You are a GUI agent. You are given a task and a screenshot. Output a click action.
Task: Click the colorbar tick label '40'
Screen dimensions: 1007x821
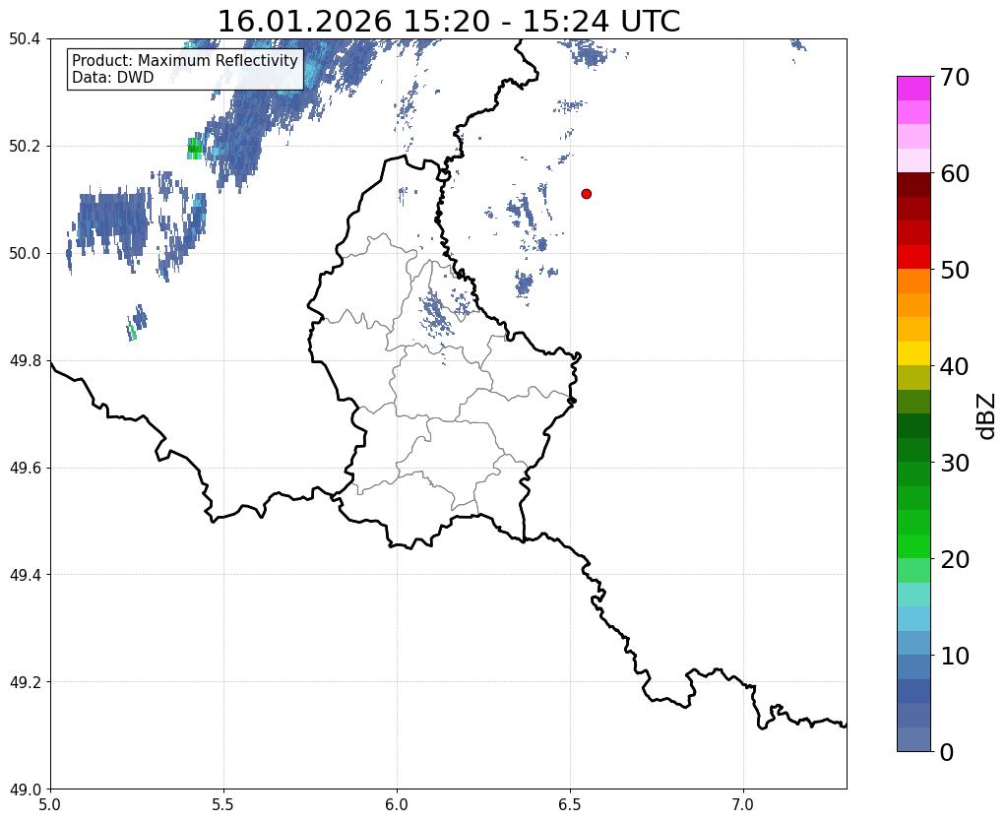click(955, 366)
